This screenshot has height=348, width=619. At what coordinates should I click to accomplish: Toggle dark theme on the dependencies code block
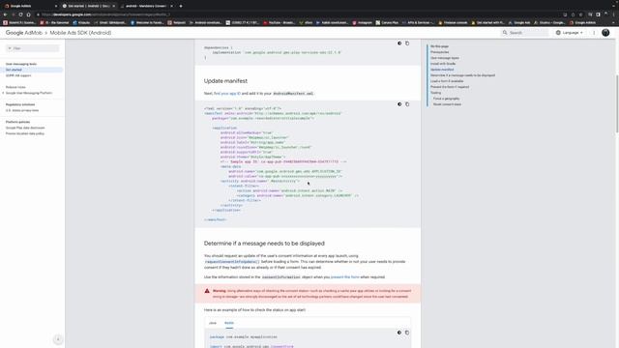pos(399,43)
